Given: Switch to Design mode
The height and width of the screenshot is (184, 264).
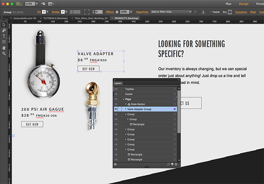Looking at the screenshot, I should click(243, 4).
